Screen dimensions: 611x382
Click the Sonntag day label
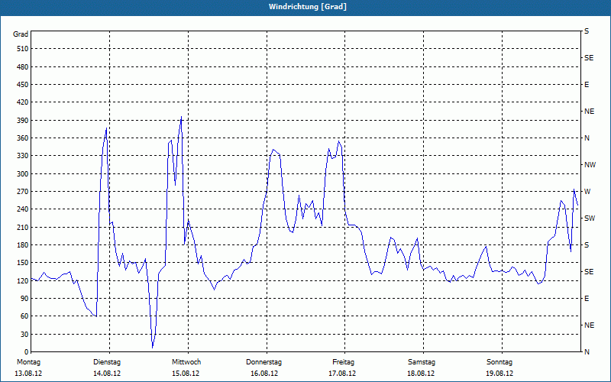(499, 362)
